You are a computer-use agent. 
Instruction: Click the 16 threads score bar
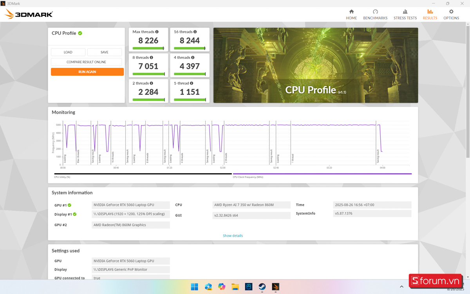click(190, 48)
